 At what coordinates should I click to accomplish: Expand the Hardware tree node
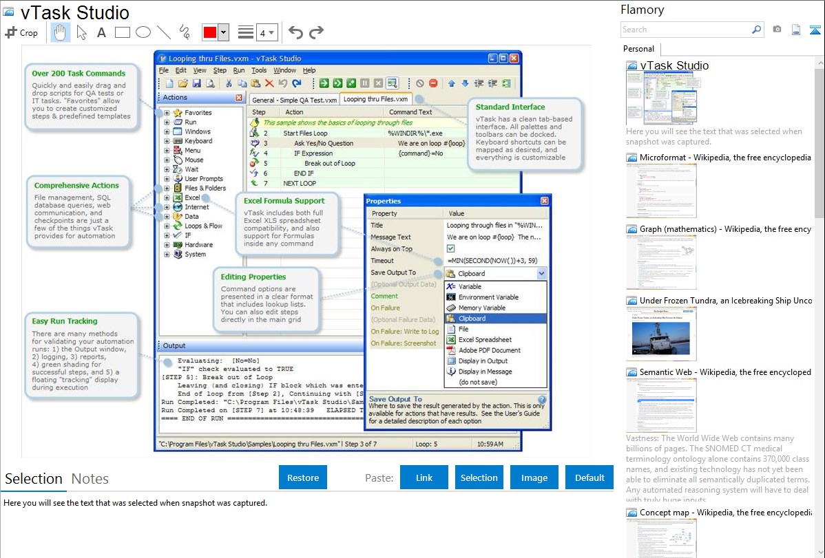pyautogui.click(x=167, y=244)
